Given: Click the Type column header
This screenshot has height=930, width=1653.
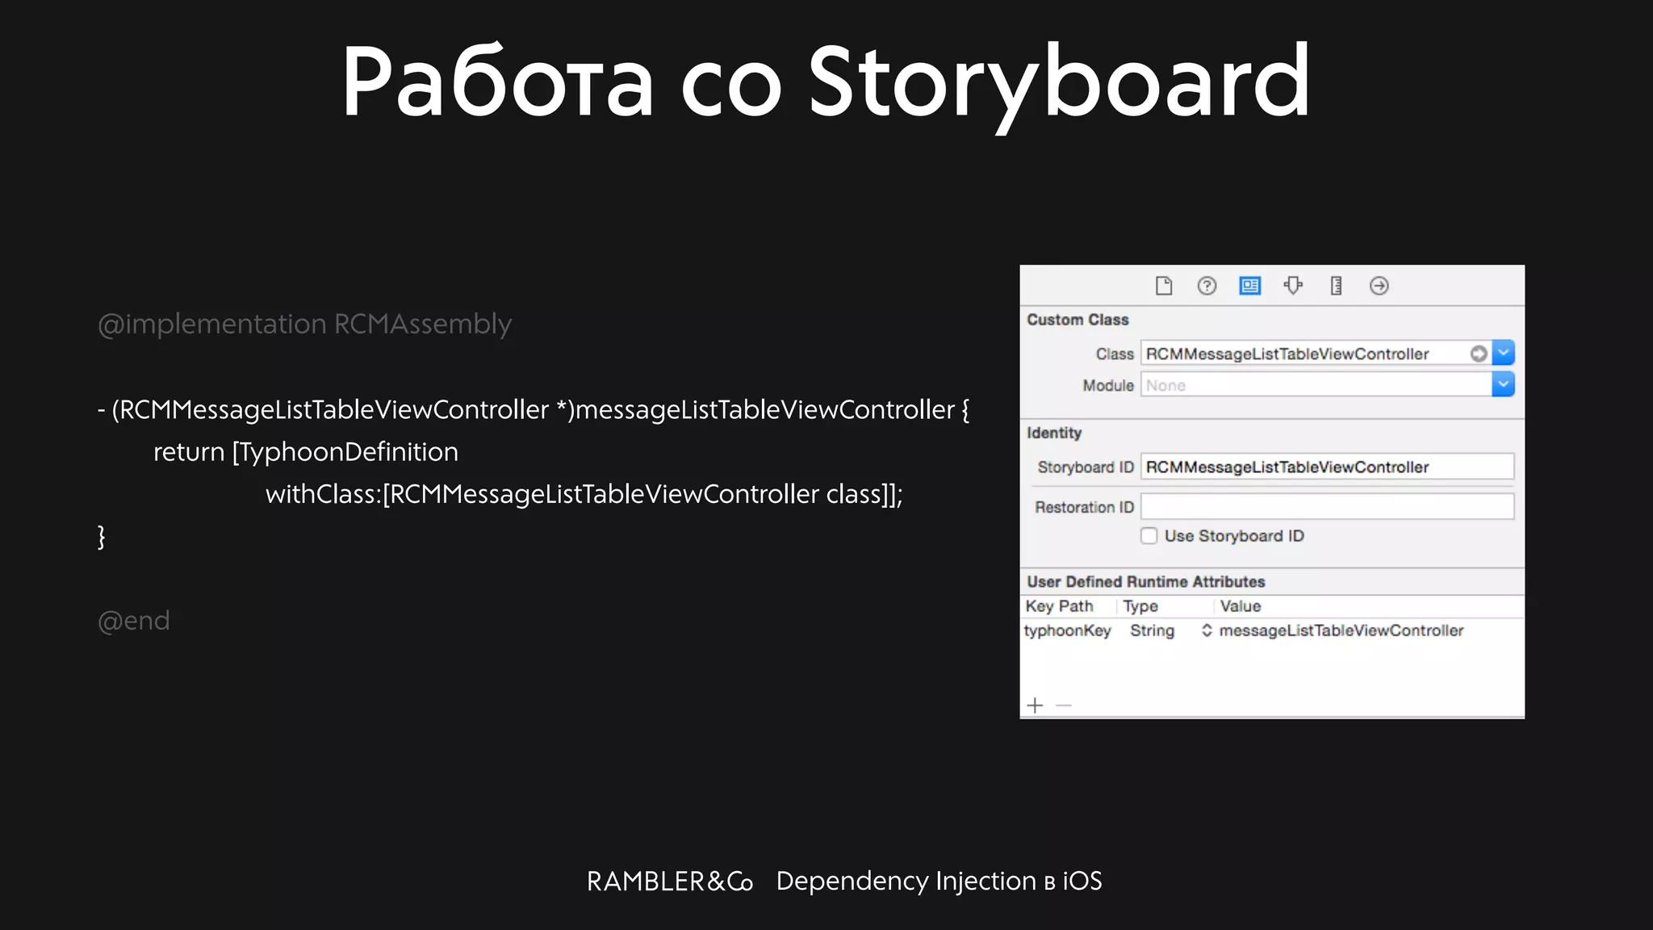Looking at the screenshot, I should pos(1140,606).
